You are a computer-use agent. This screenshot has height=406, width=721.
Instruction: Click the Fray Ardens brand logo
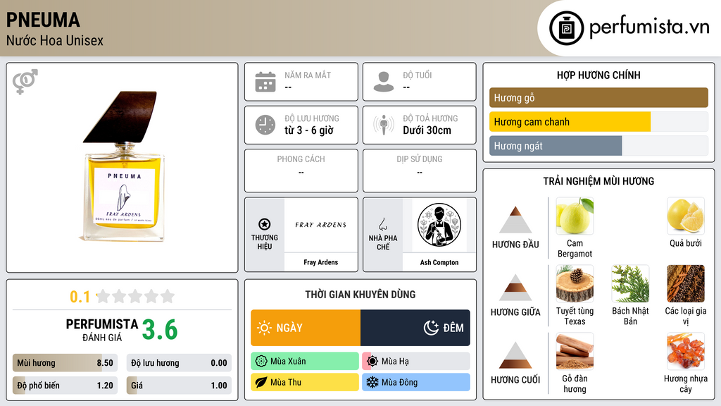(321, 225)
